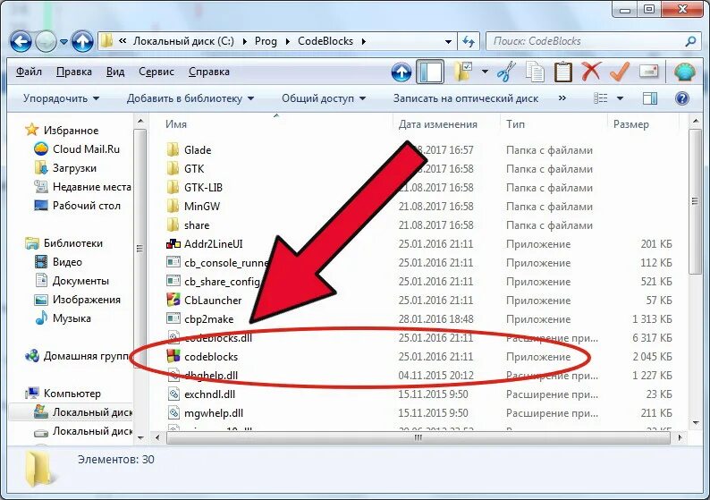This screenshot has height=500, width=710.
Task: Click the change view icon
Action: pyautogui.click(x=600, y=98)
